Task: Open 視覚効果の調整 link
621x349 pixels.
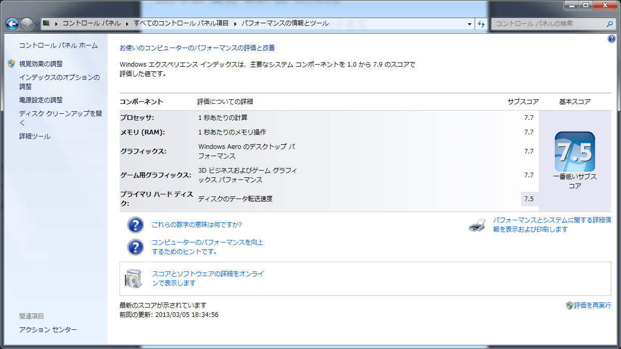Action: 41,64
